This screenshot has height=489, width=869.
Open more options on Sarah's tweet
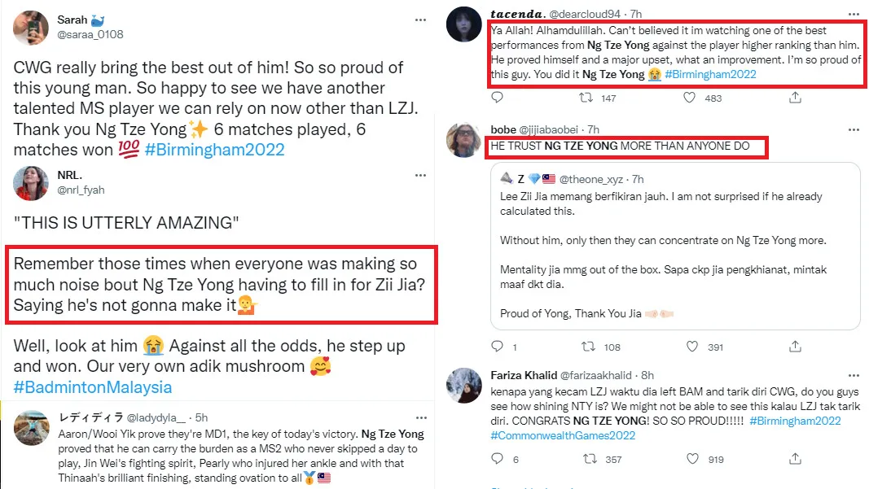[420, 19]
